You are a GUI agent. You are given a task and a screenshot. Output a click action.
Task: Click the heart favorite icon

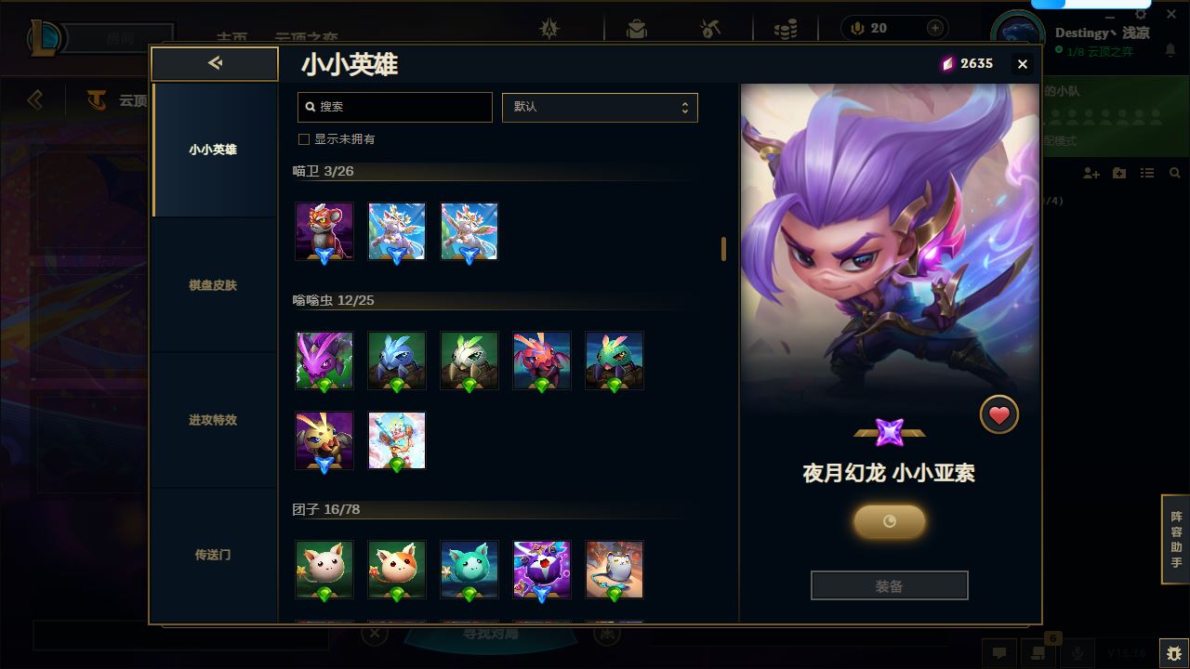(999, 415)
